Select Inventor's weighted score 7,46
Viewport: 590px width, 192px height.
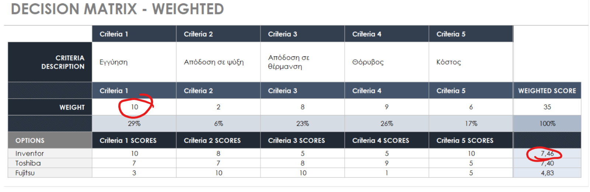tap(547, 153)
